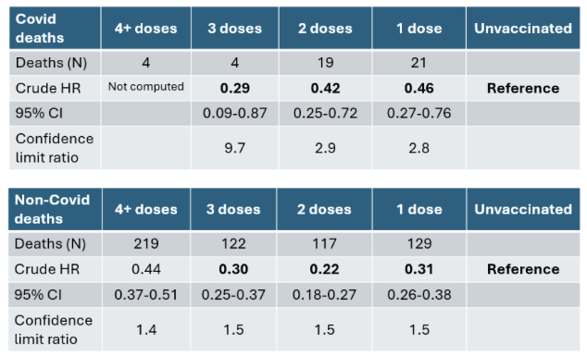
Task: Select the 0.27-0.76 confidence interval cell
Action: coord(418,113)
